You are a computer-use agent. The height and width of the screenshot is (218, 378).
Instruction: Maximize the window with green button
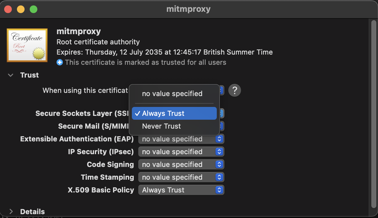click(34, 9)
